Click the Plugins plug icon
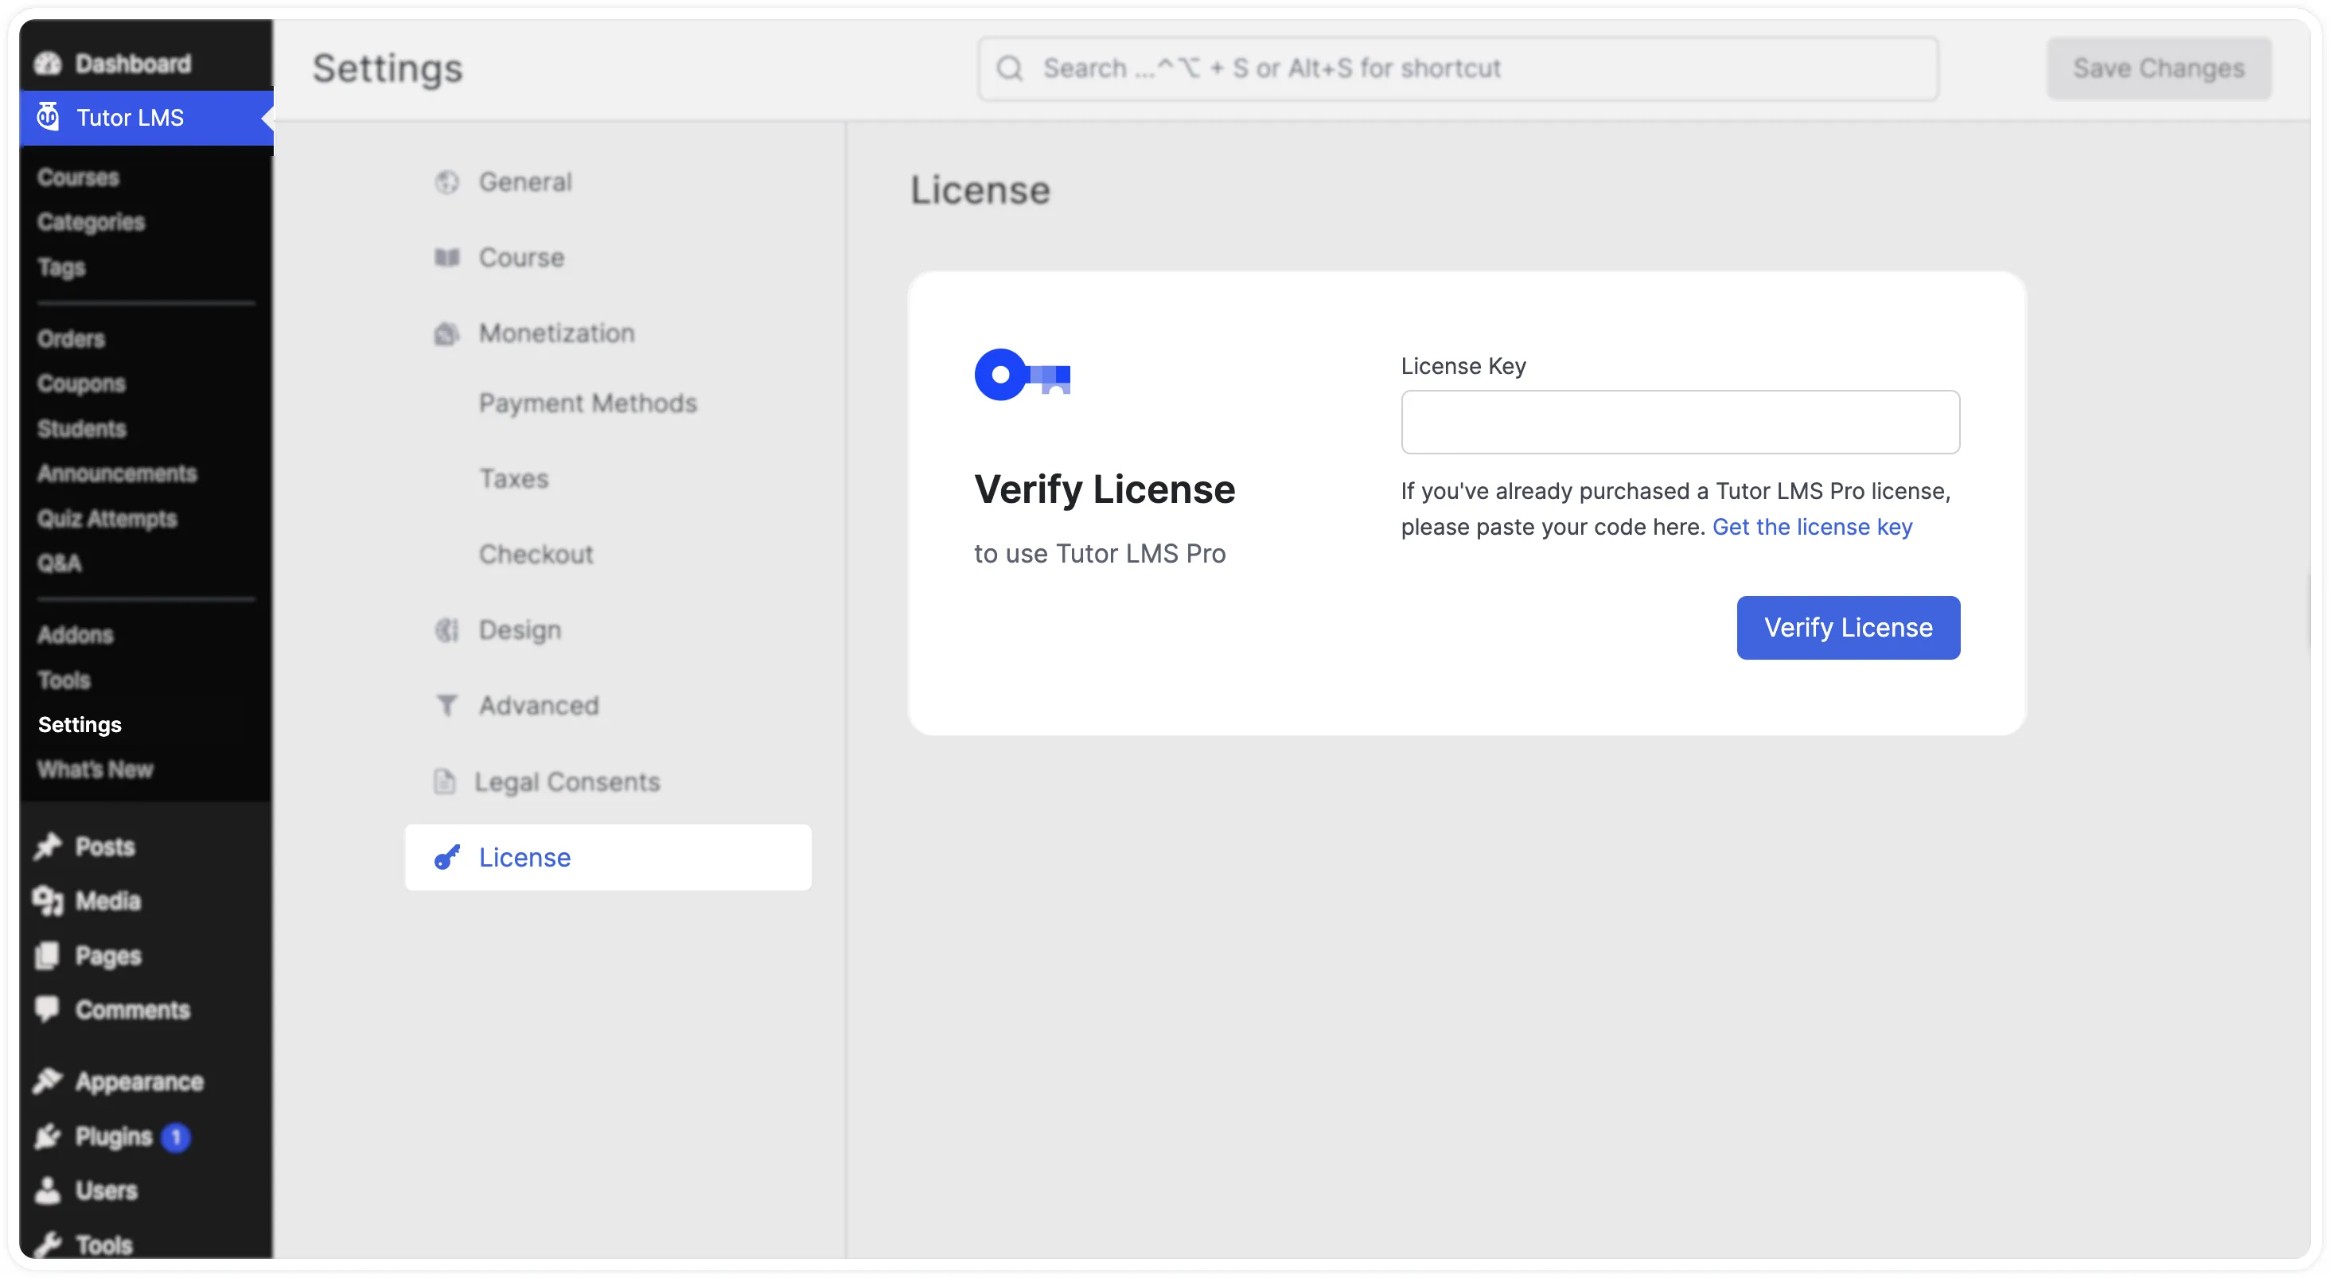This screenshot has width=2330, height=1278. (x=47, y=1136)
